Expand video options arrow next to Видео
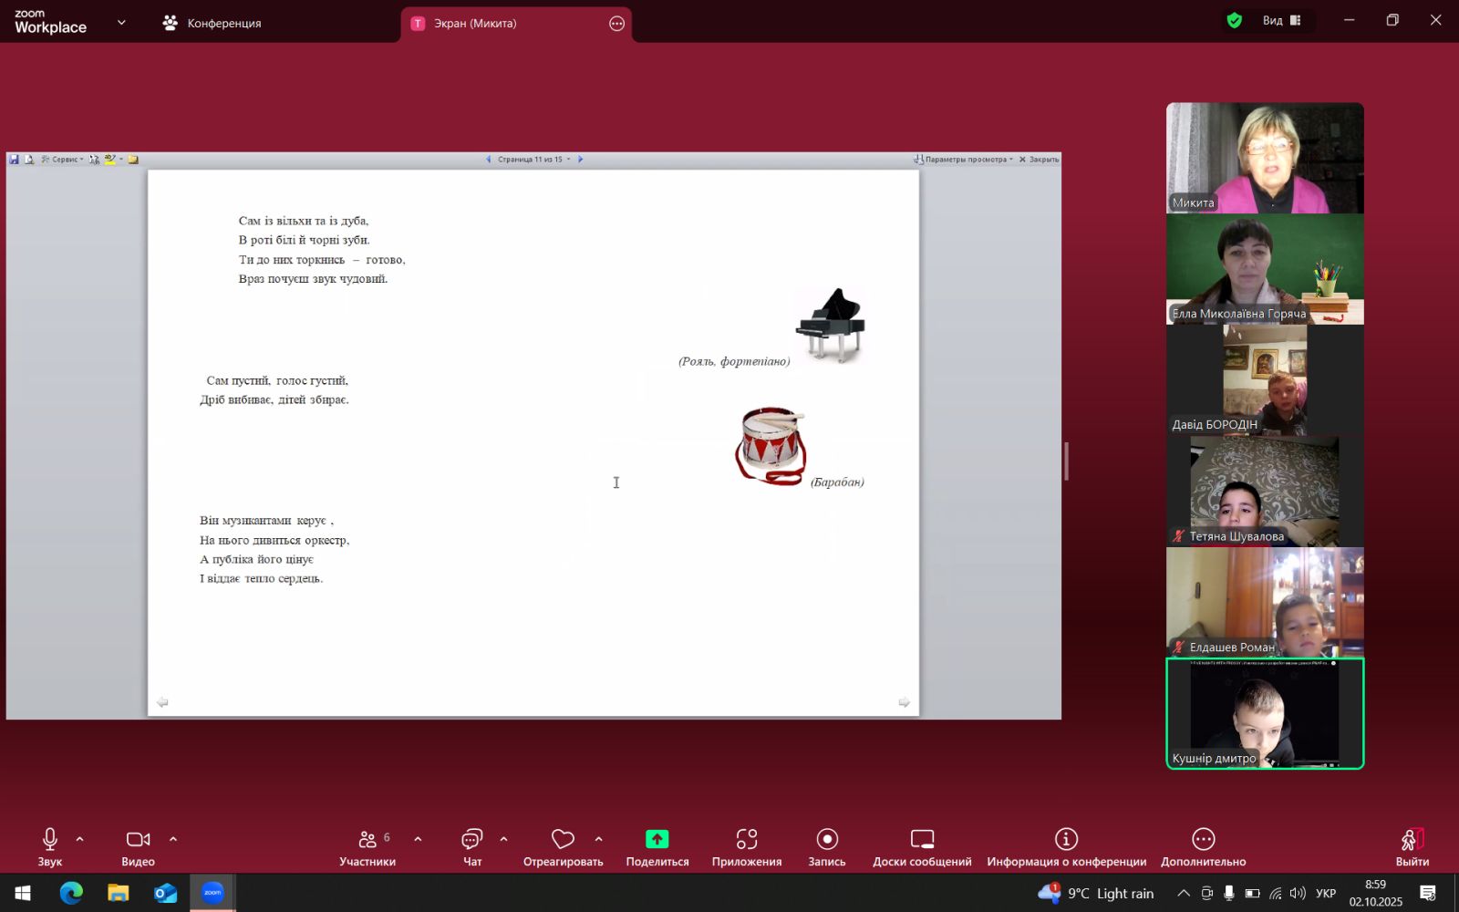 [x=173, y=839]
